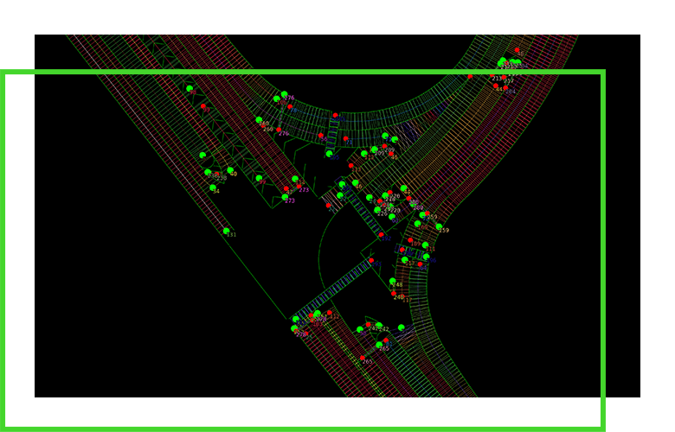
Task: Click the green node labeled 34
Action: click(213, 187)
